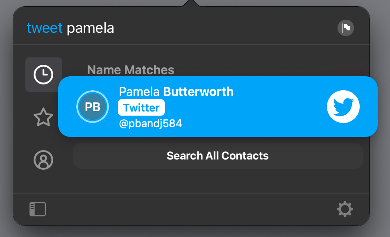Click the blank area below Search All Contacts
The height and width of the screenshot is (237, 390).
click(x=218, y=181)
